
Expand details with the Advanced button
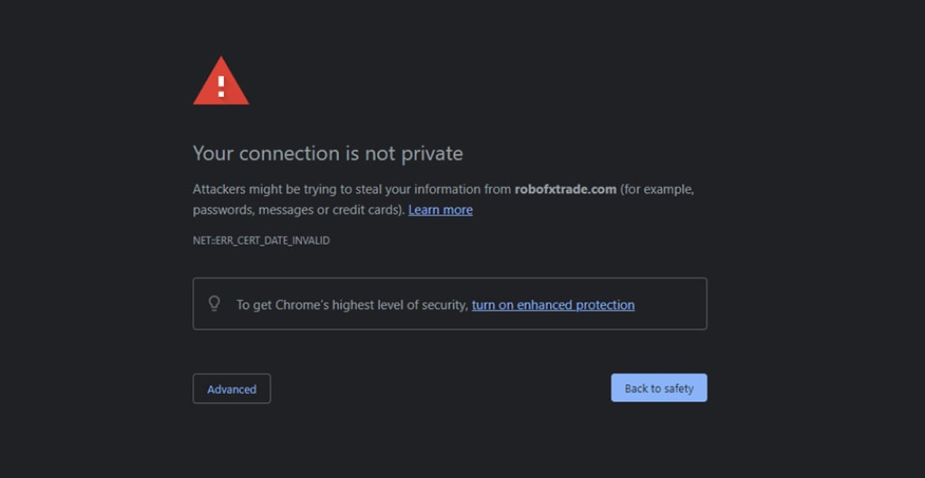tap(232, 389)
